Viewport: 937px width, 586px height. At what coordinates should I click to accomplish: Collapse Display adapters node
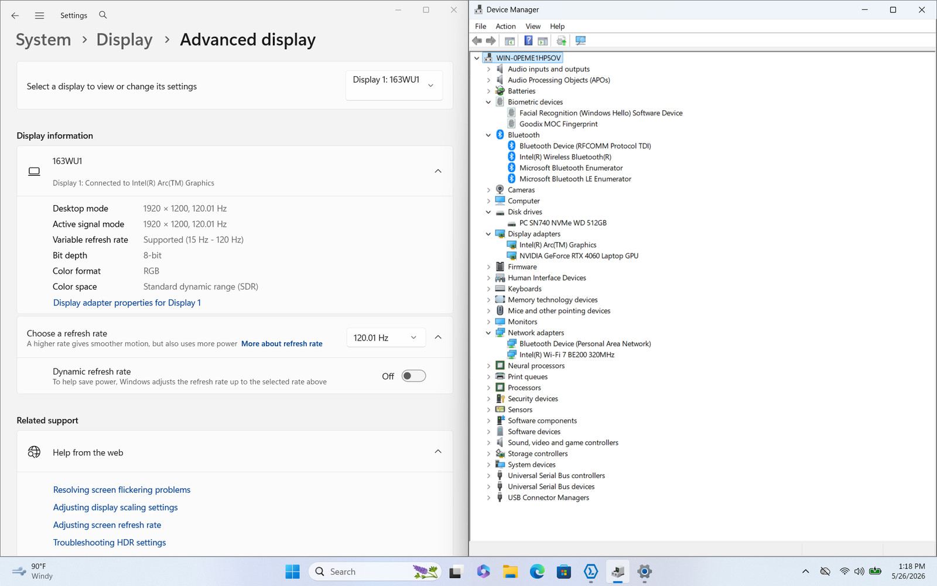(x=488, y=234)
